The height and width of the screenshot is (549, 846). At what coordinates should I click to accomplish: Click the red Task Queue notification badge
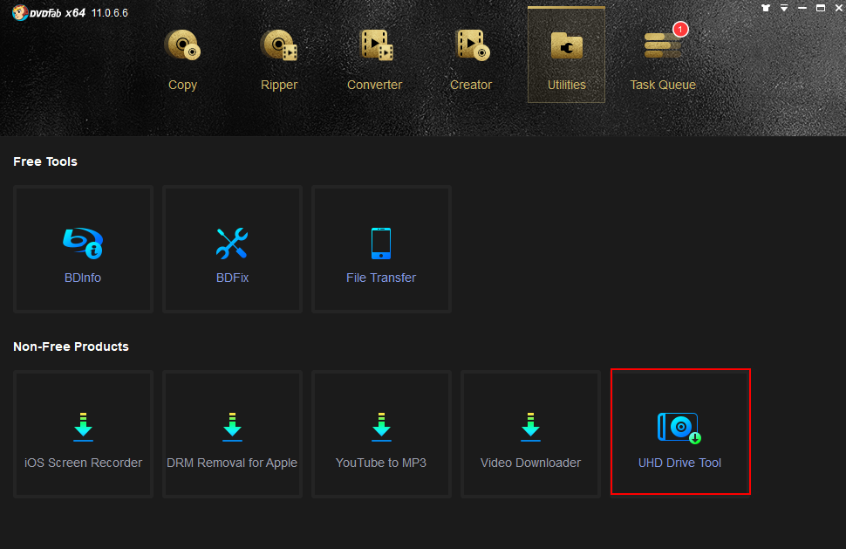tap(680, 29)
